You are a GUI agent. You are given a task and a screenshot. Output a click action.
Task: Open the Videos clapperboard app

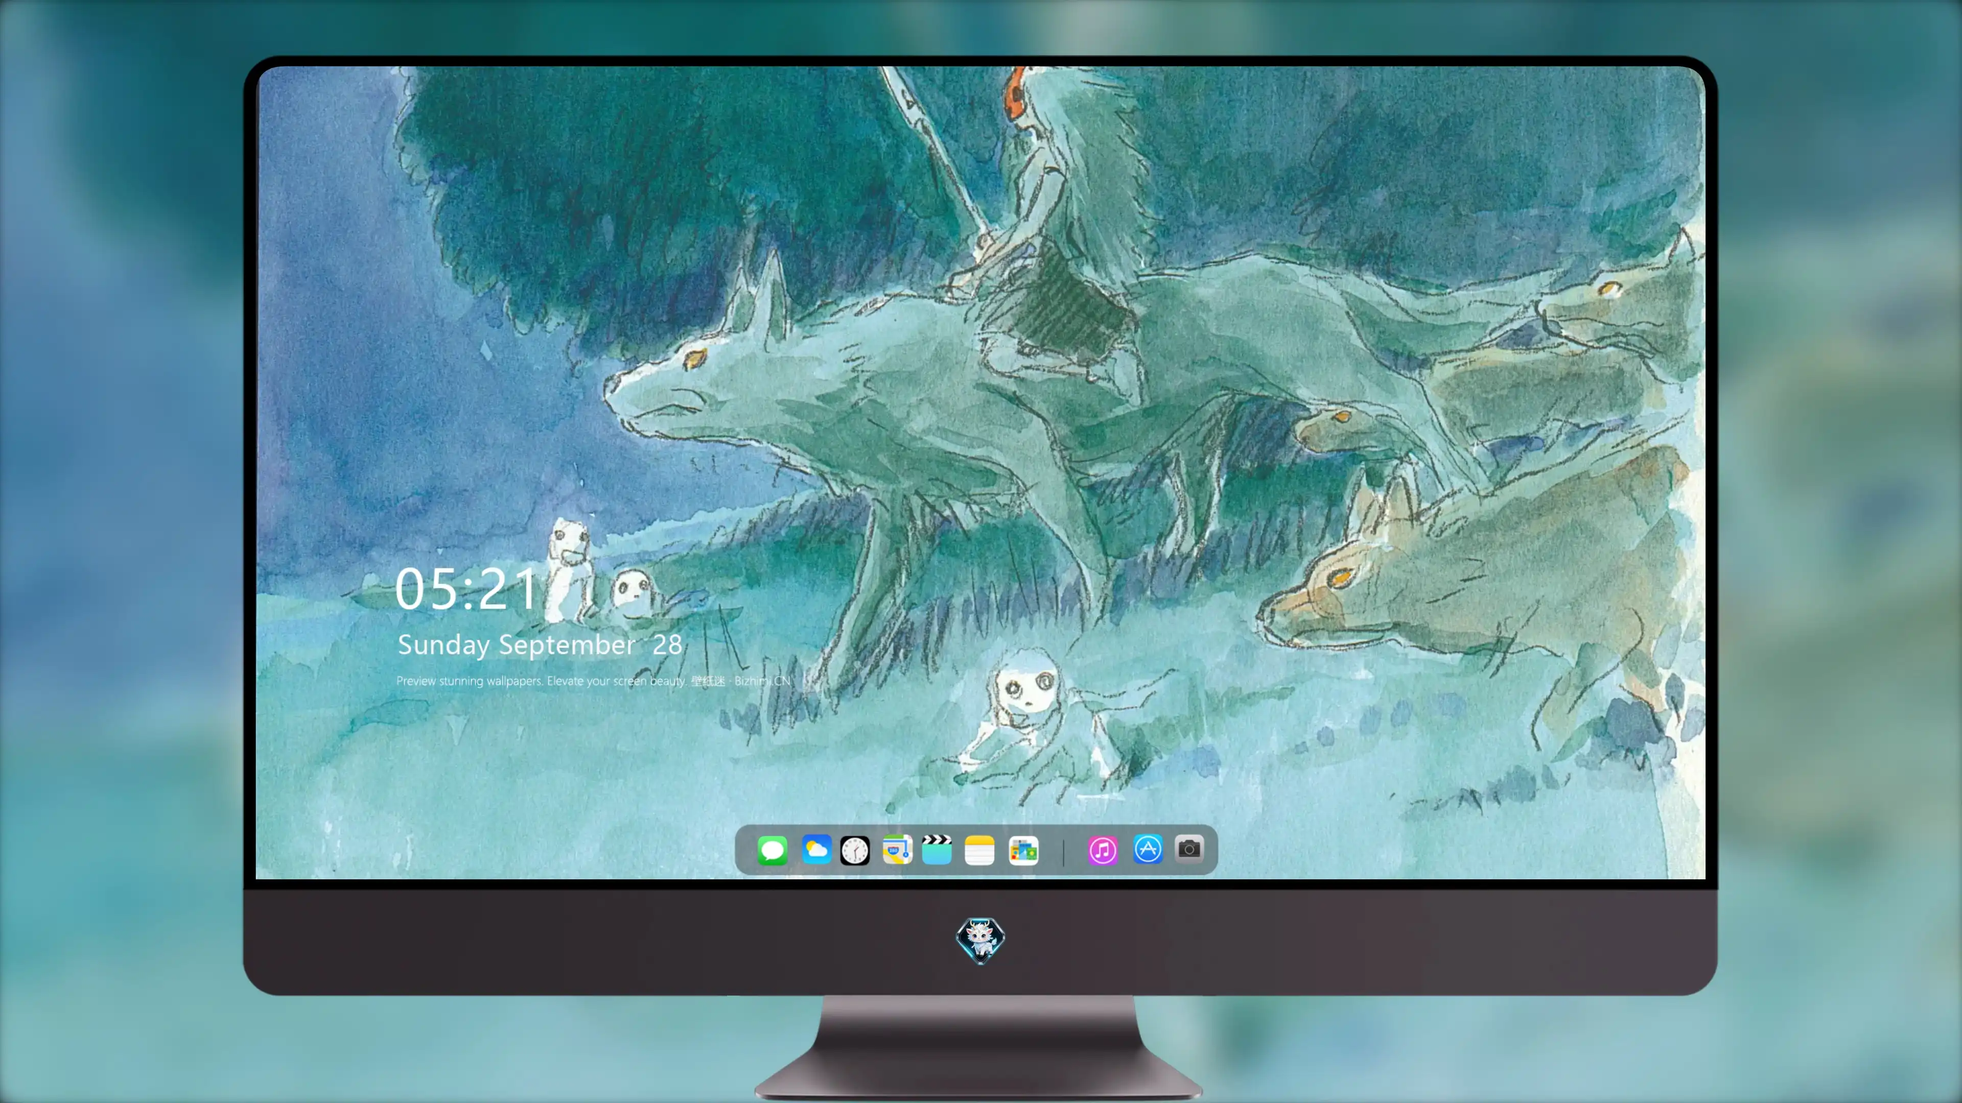(937, 850)
